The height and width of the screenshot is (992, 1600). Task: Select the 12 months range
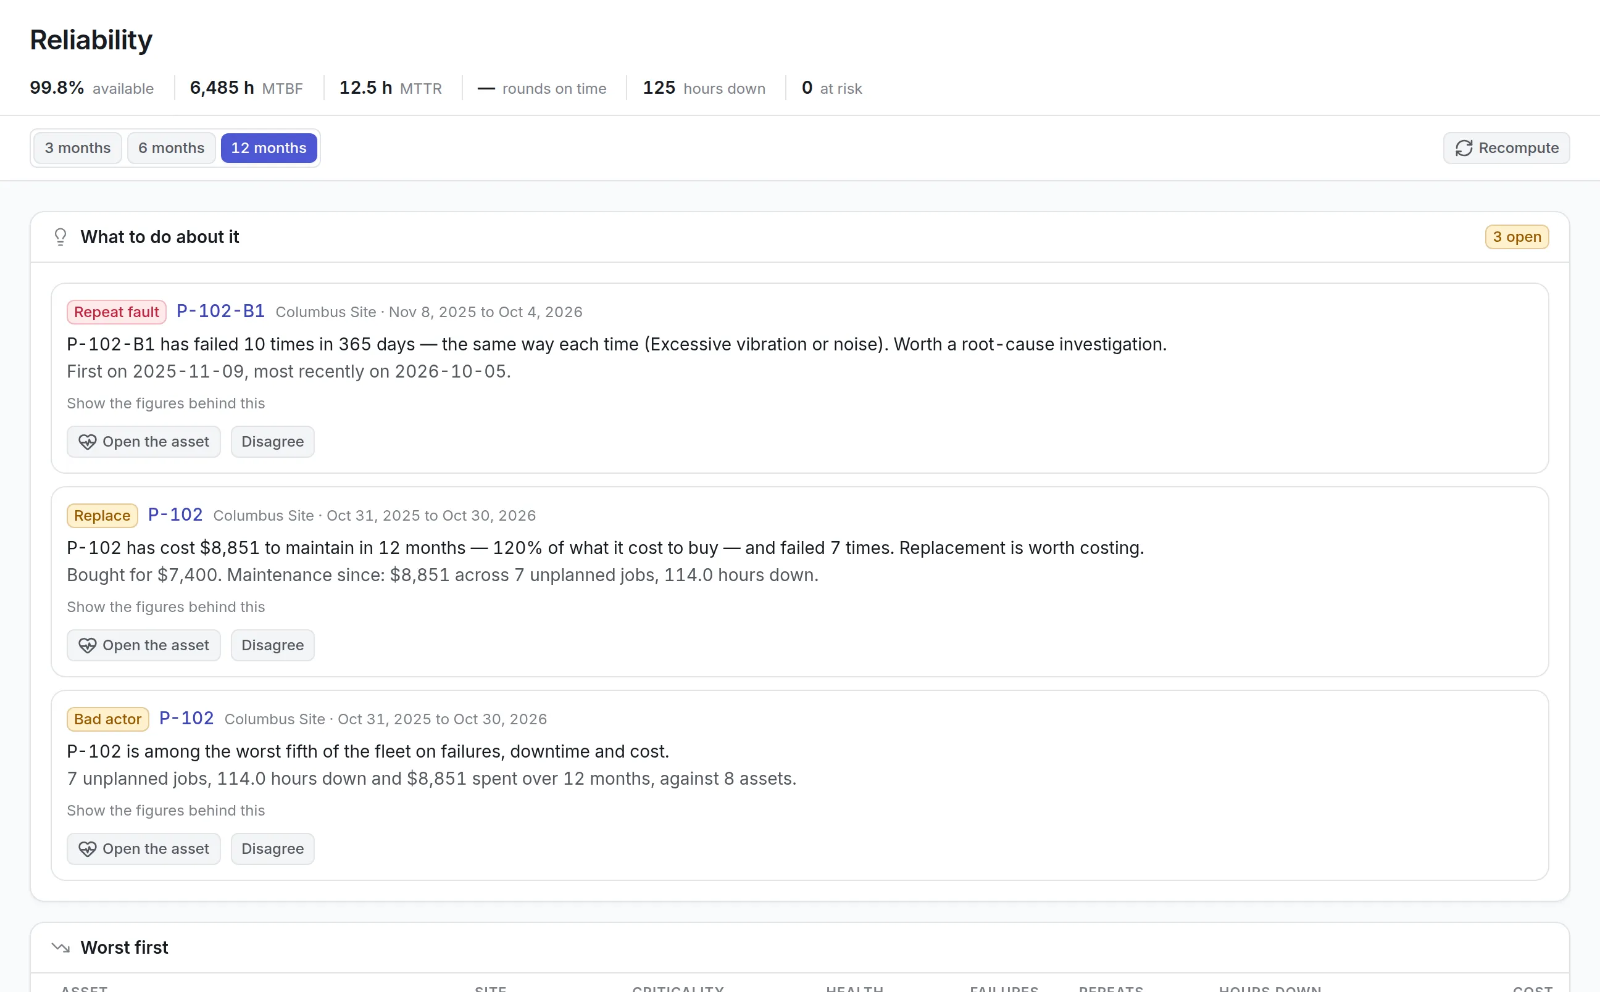click(x=269, y=148)
